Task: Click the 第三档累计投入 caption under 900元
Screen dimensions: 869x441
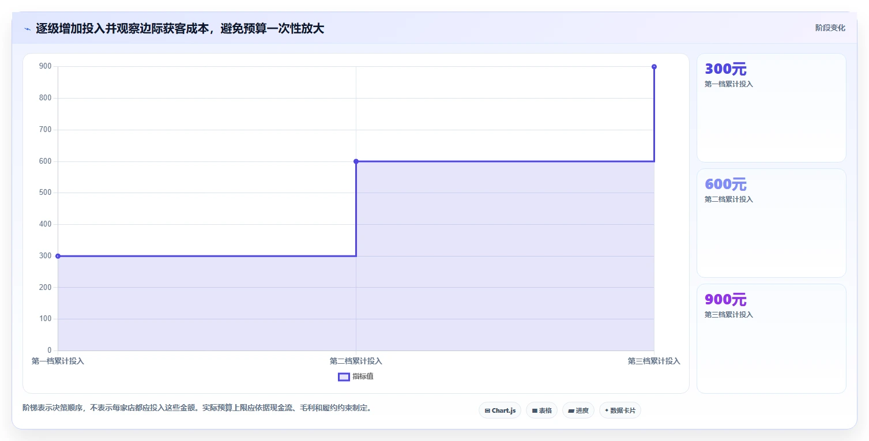Action: point(729,315)
